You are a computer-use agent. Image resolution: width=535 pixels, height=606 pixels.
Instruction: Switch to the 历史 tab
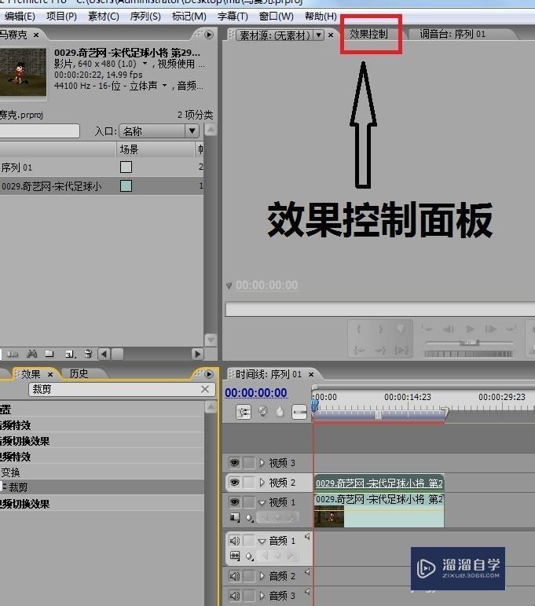79,373
